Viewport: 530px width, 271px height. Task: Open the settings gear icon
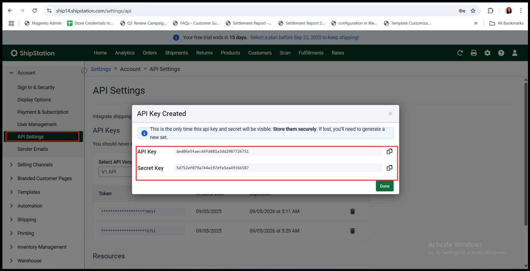487,53
